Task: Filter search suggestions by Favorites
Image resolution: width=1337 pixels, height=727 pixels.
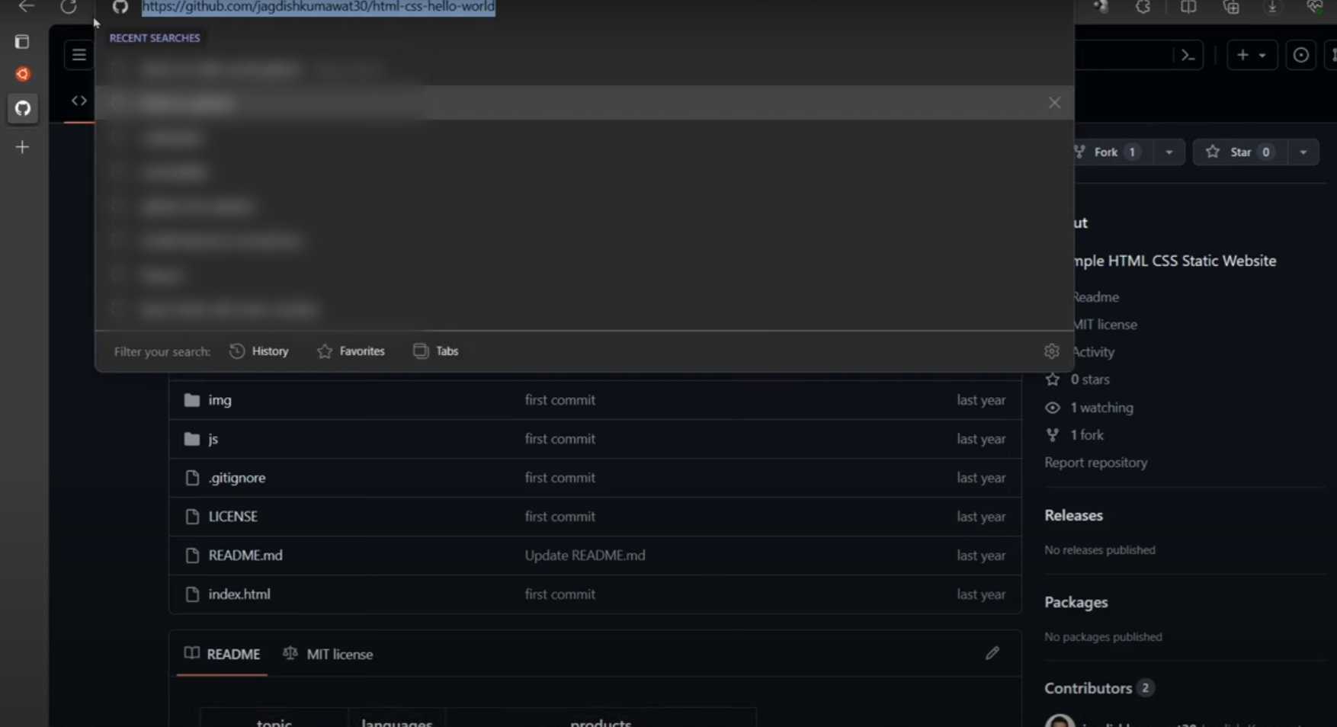Action: click(351, 351)
